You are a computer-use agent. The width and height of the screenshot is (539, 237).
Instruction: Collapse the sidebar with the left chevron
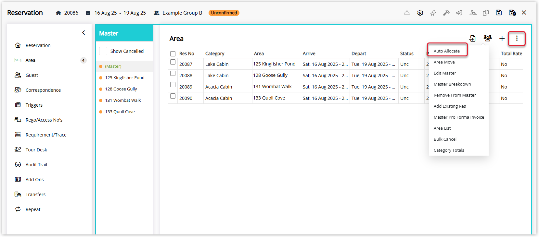[x=83, y=32]
